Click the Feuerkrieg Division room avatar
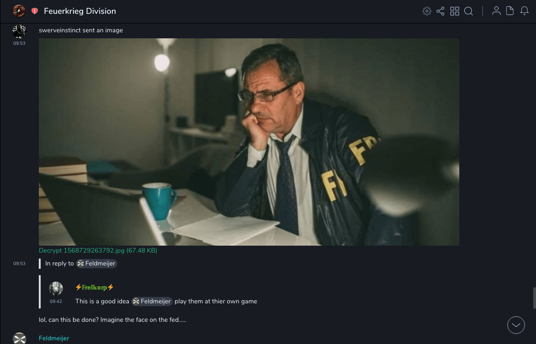The width and height of the screenshot is (536, 344). point(19,11)
